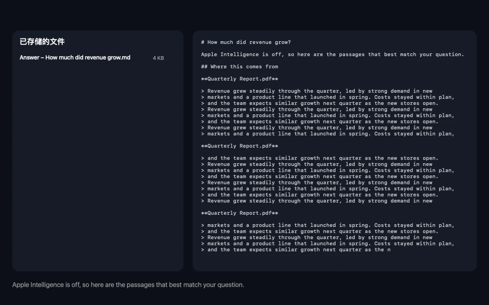Click the first **Quarterly Report.pdf** source label
Screen dimensions: 489x305
pos(240,79)
